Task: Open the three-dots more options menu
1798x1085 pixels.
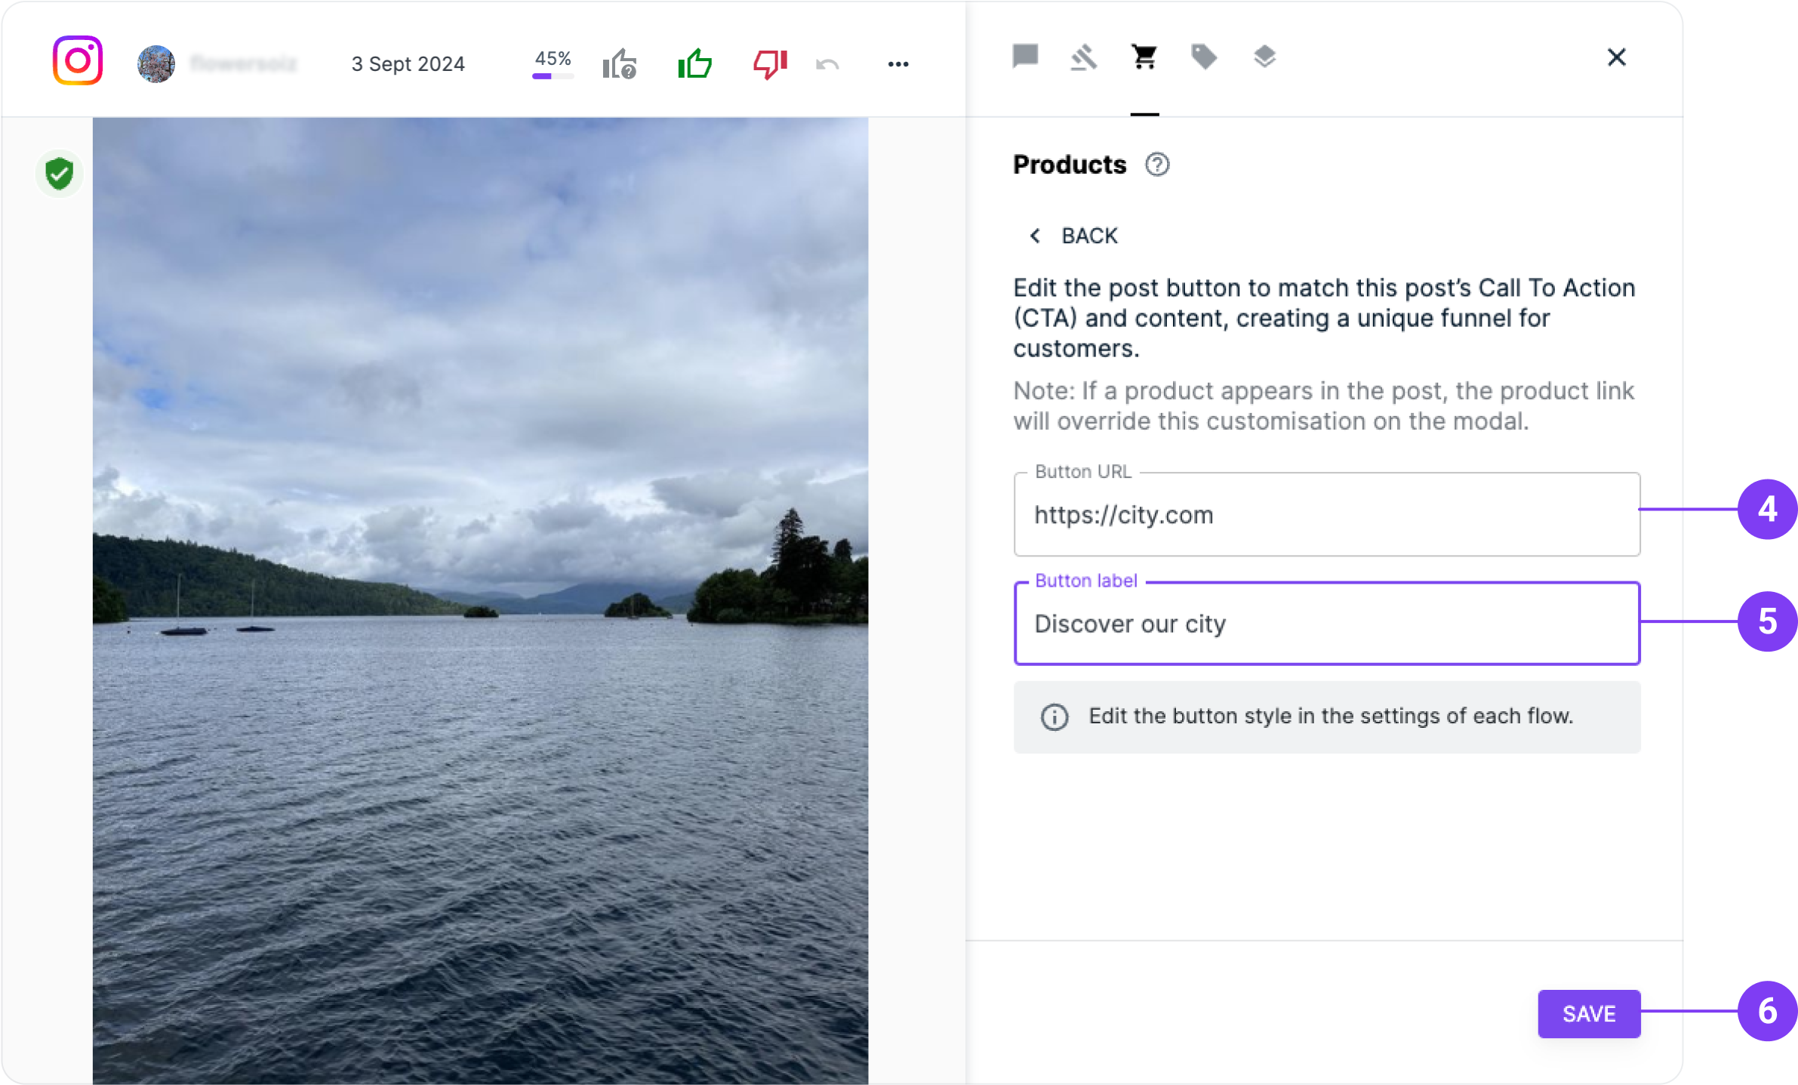Action: click(x=897, y=65)
